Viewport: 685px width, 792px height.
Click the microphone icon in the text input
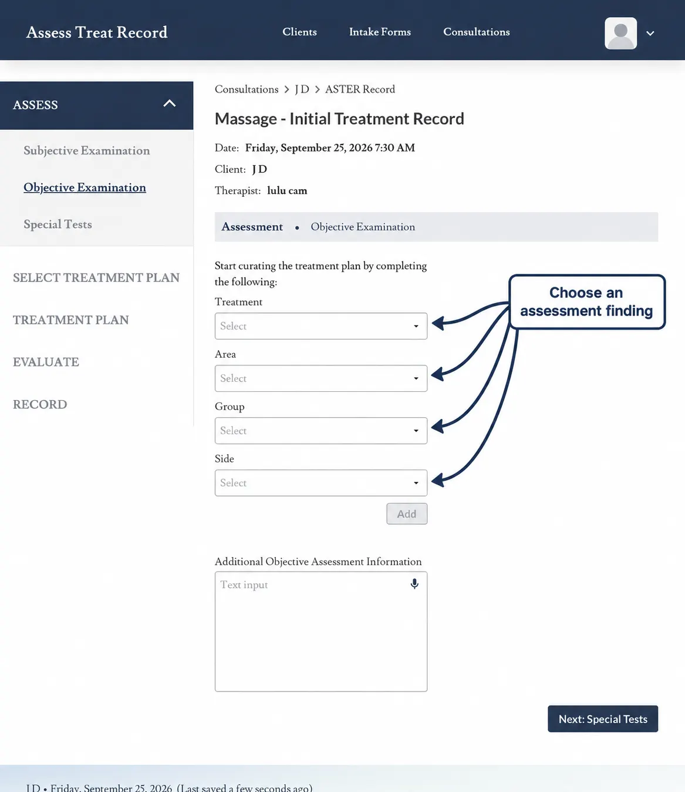tap(414, 583)
